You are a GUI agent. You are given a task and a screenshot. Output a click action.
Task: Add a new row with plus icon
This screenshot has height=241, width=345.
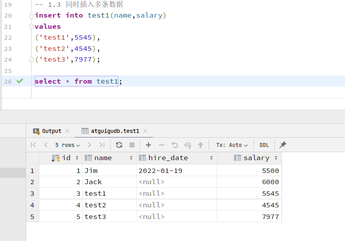click(x=148, y=145)
